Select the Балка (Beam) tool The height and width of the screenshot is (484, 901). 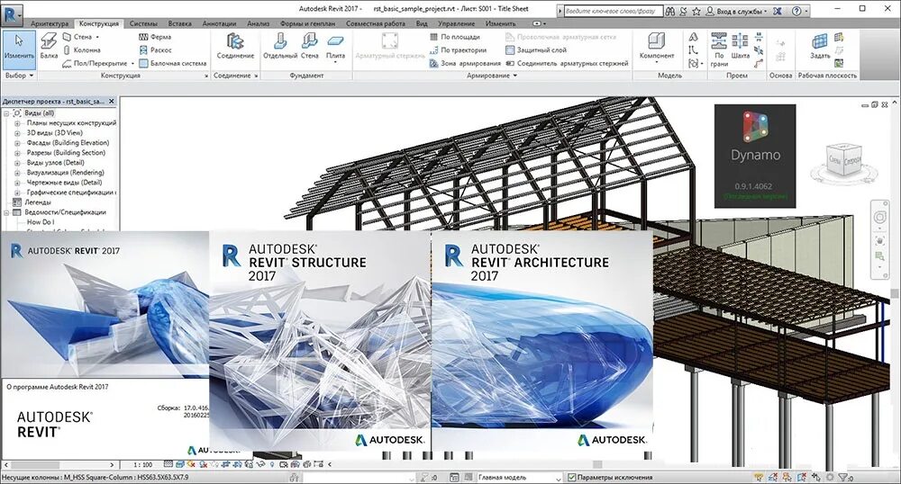[49, 47]
